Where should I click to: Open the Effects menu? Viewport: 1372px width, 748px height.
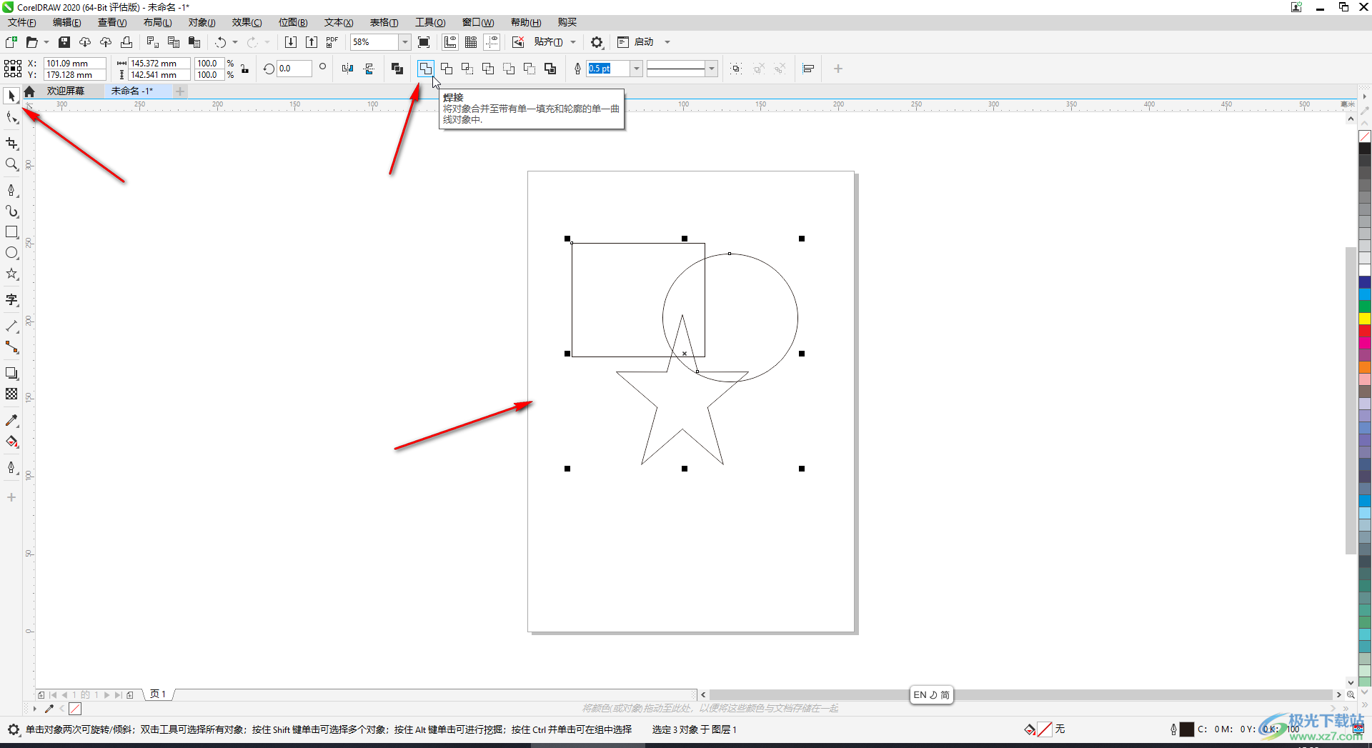pyautogui.click(x=247, y=22)
